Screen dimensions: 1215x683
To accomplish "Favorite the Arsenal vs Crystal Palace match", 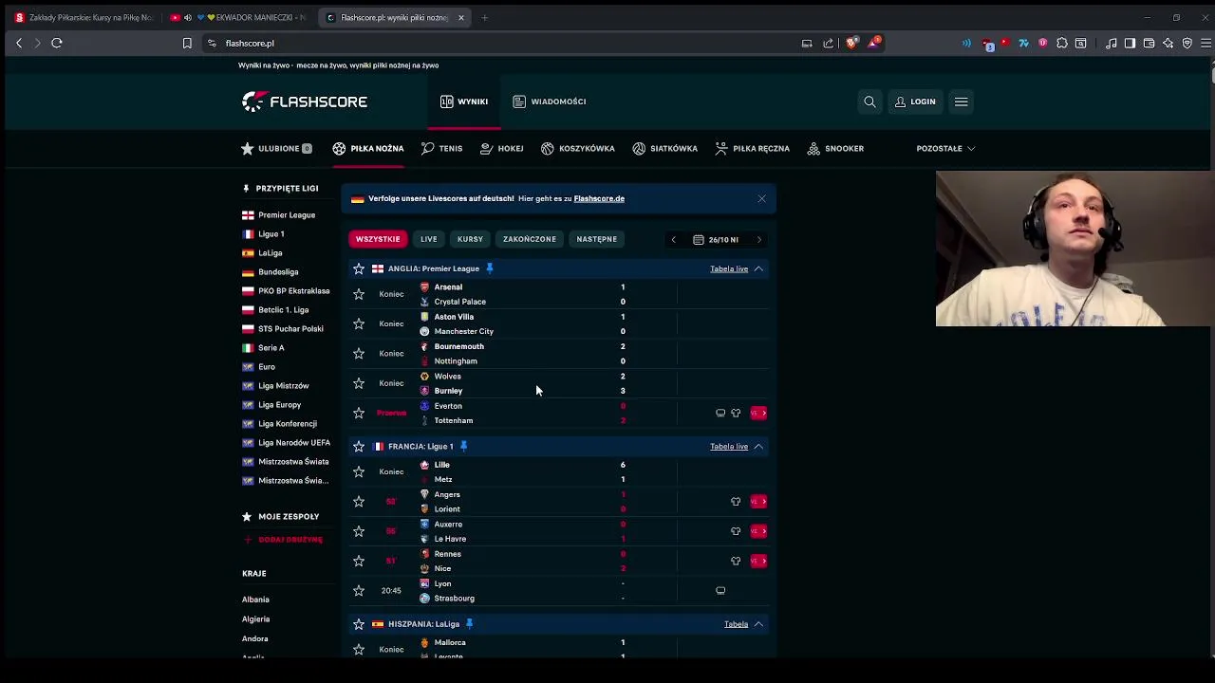I will 359,294.
